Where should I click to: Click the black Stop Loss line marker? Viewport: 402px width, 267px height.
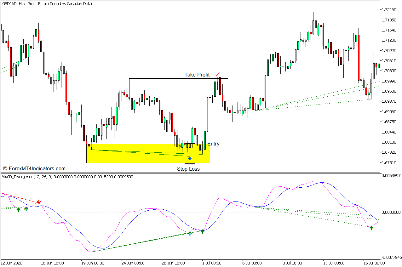click(190, 164)
